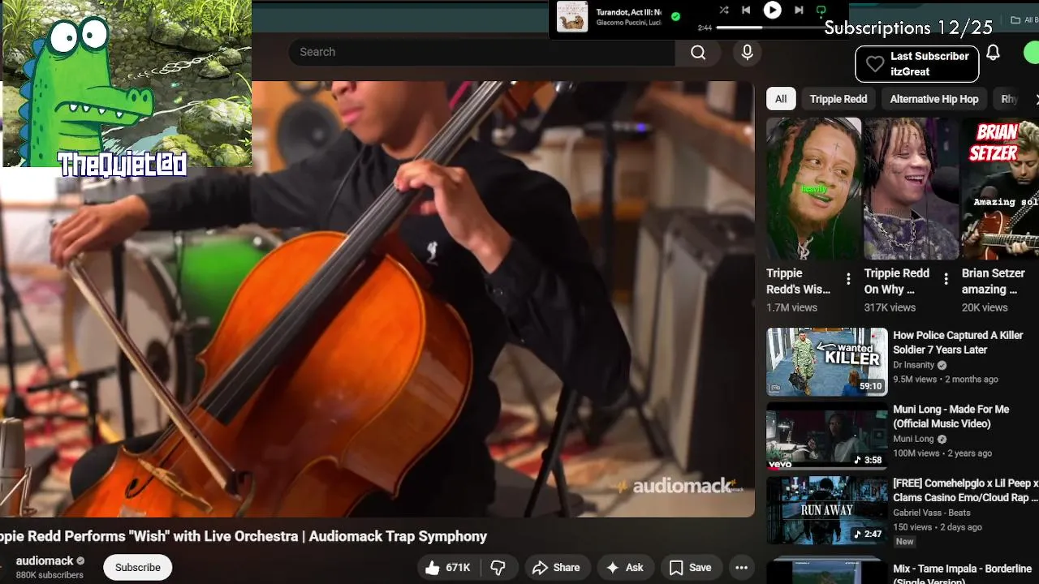Select the Alternative Hip Hop filter chip
Image resolution: width=1039 pixels, height=584 pixels.
pos(934,99)
